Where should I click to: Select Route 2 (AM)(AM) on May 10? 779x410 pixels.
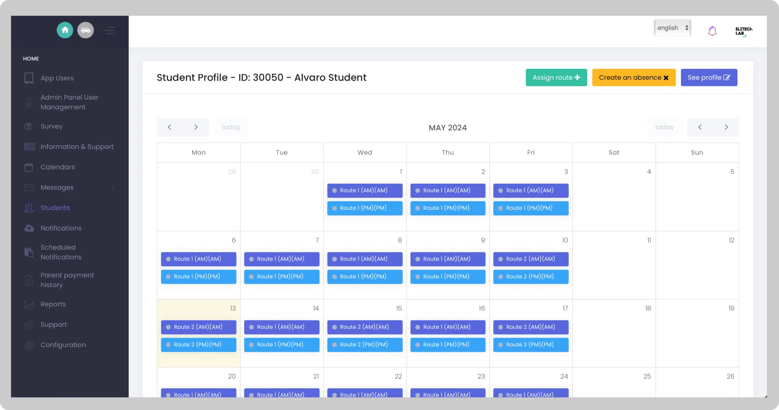pyautogui.click(x=531, y=259)
